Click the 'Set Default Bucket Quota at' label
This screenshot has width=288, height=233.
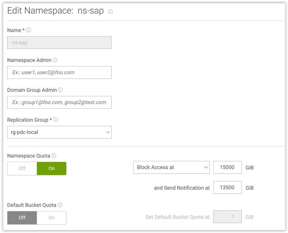click(178, 217)
